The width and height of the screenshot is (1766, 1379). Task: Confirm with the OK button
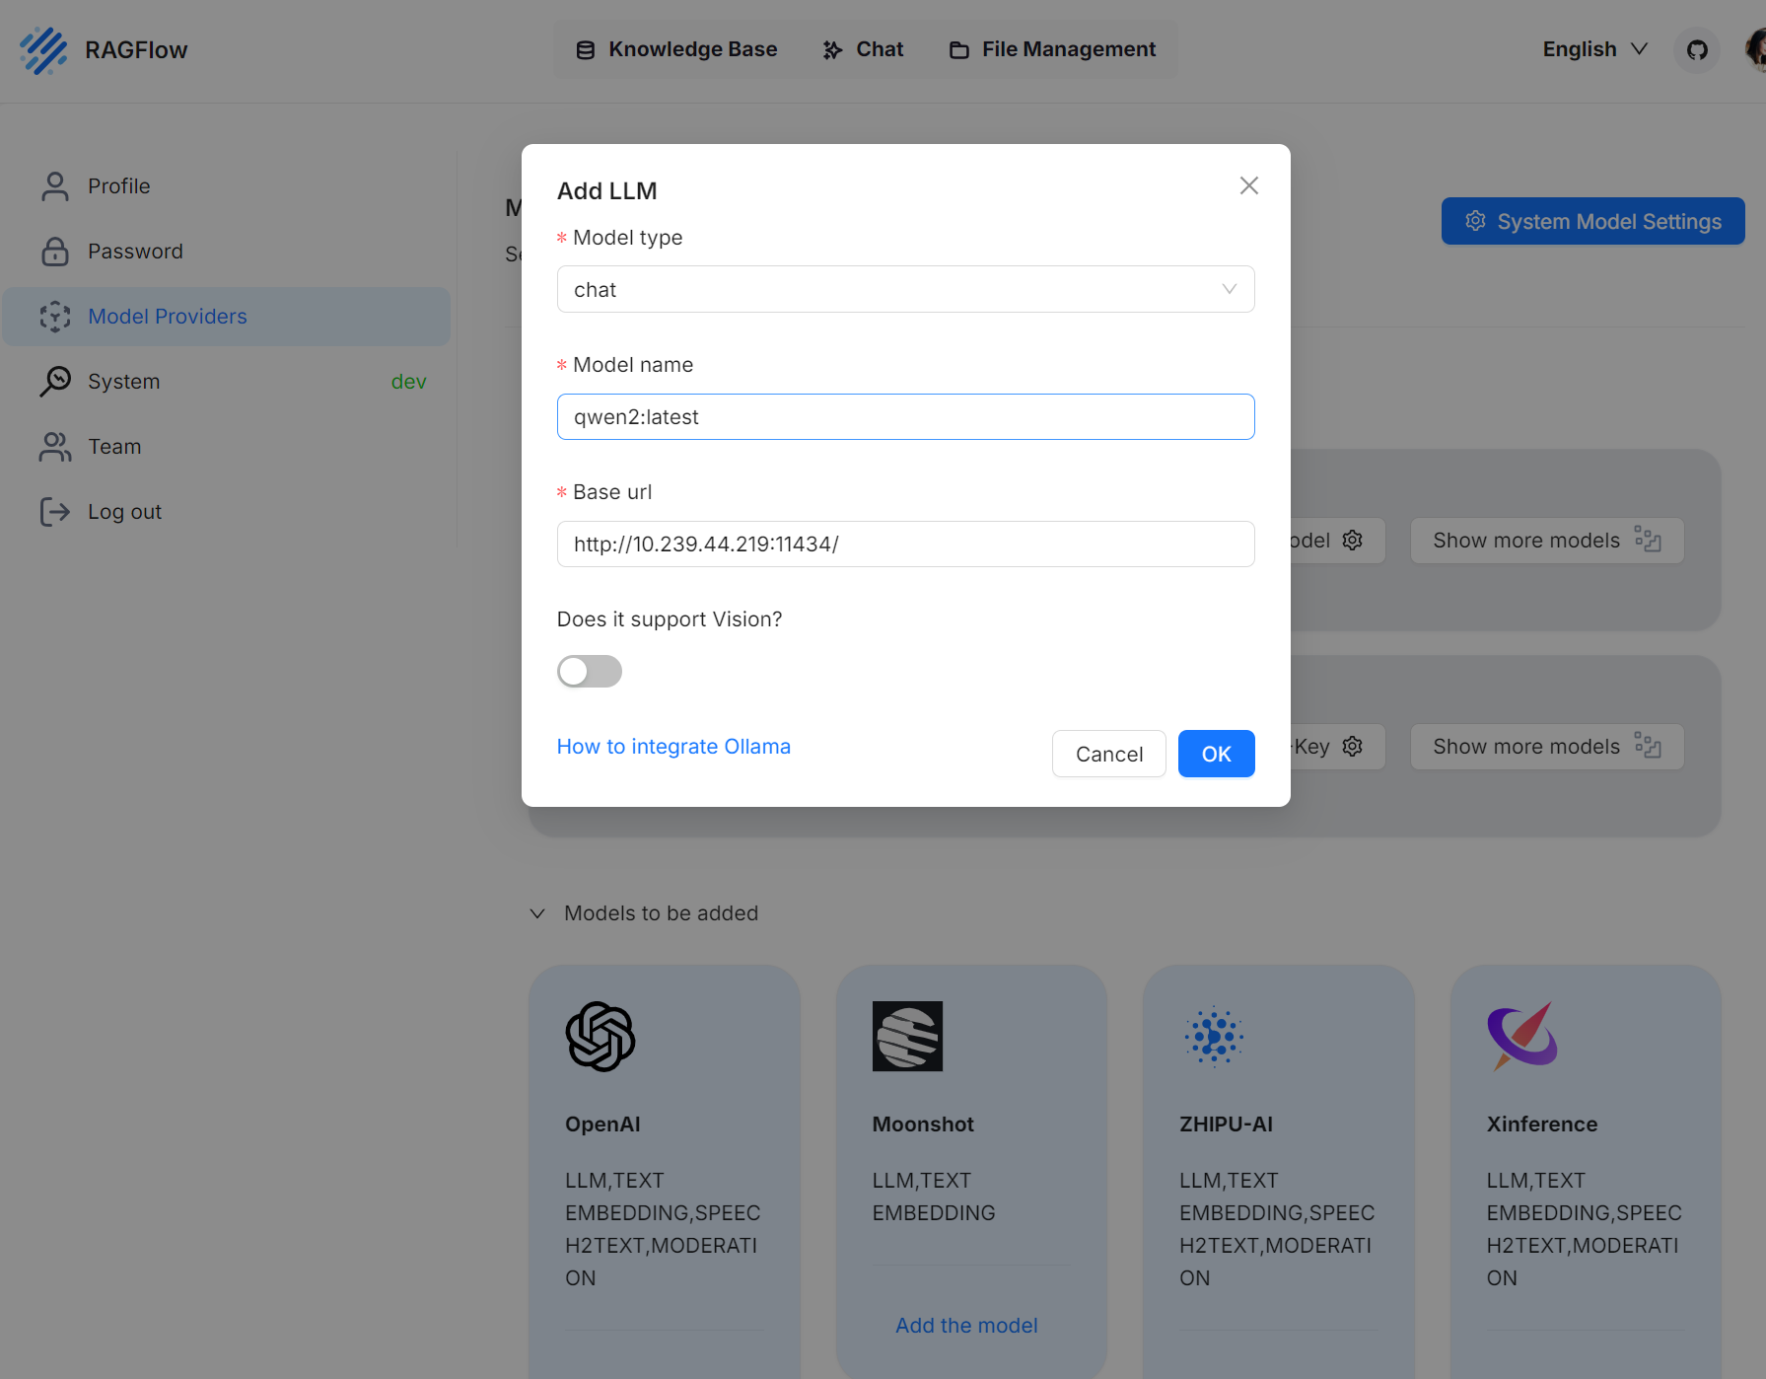click(x=1216, y=754)
